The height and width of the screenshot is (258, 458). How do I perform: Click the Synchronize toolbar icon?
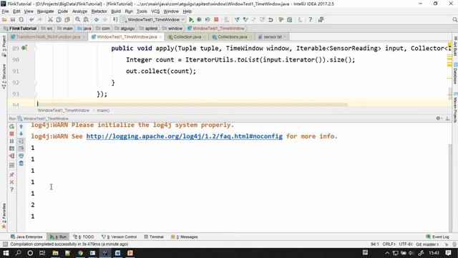(21, 19)
